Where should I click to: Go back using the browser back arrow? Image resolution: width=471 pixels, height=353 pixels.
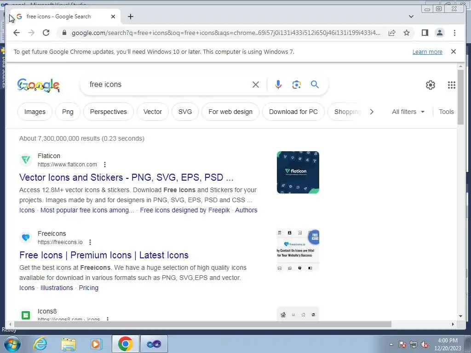coord(17,33)
